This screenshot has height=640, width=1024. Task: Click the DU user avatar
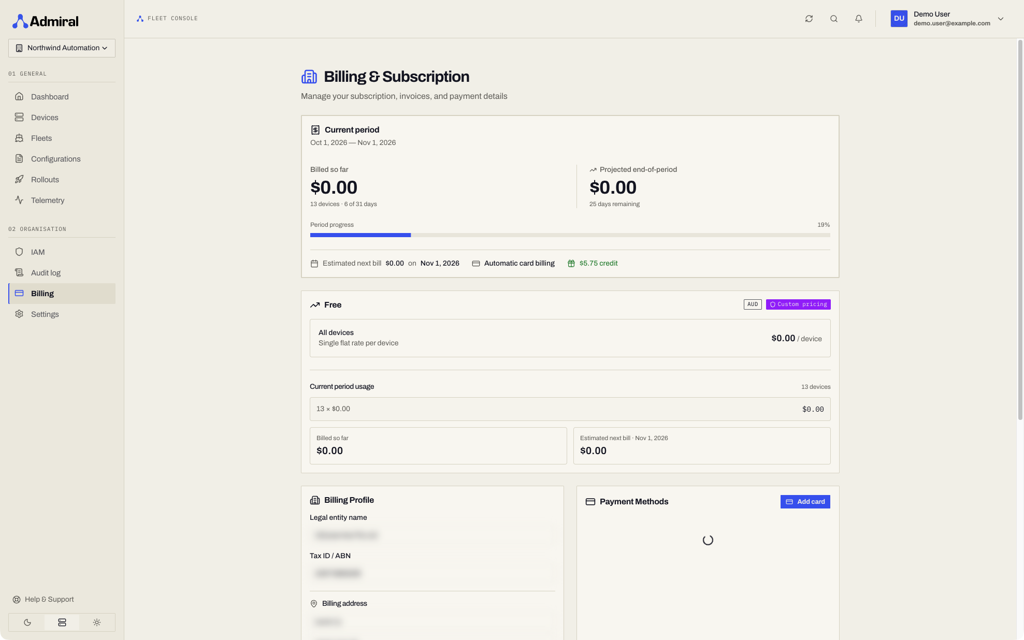click(x=899, y=19)
